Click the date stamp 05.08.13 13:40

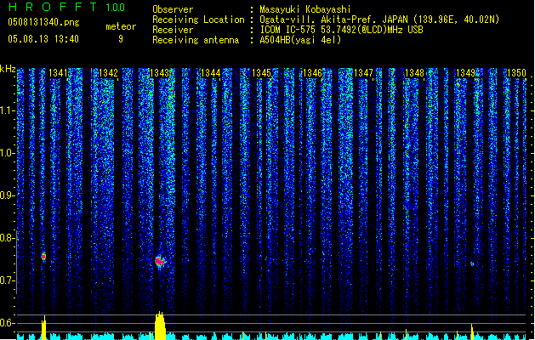tap(43, 39)
